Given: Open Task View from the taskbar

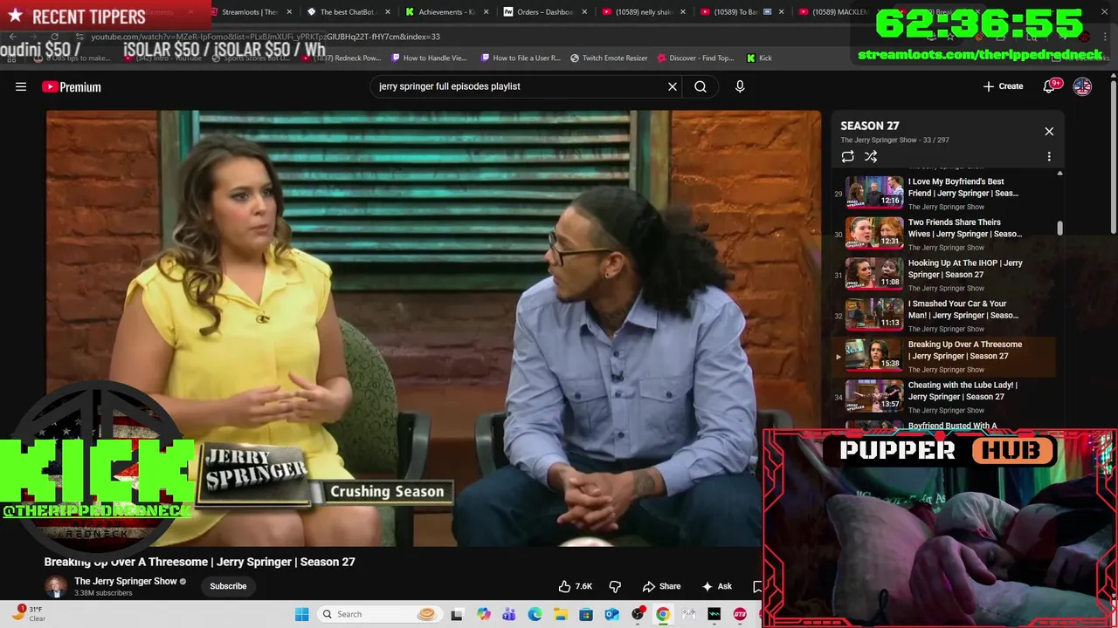Looking at the screenshot, I should click(x=457, y=614).
